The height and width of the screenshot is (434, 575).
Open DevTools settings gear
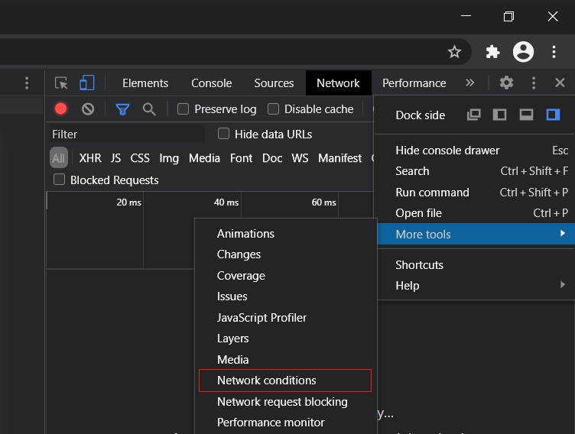506,83
